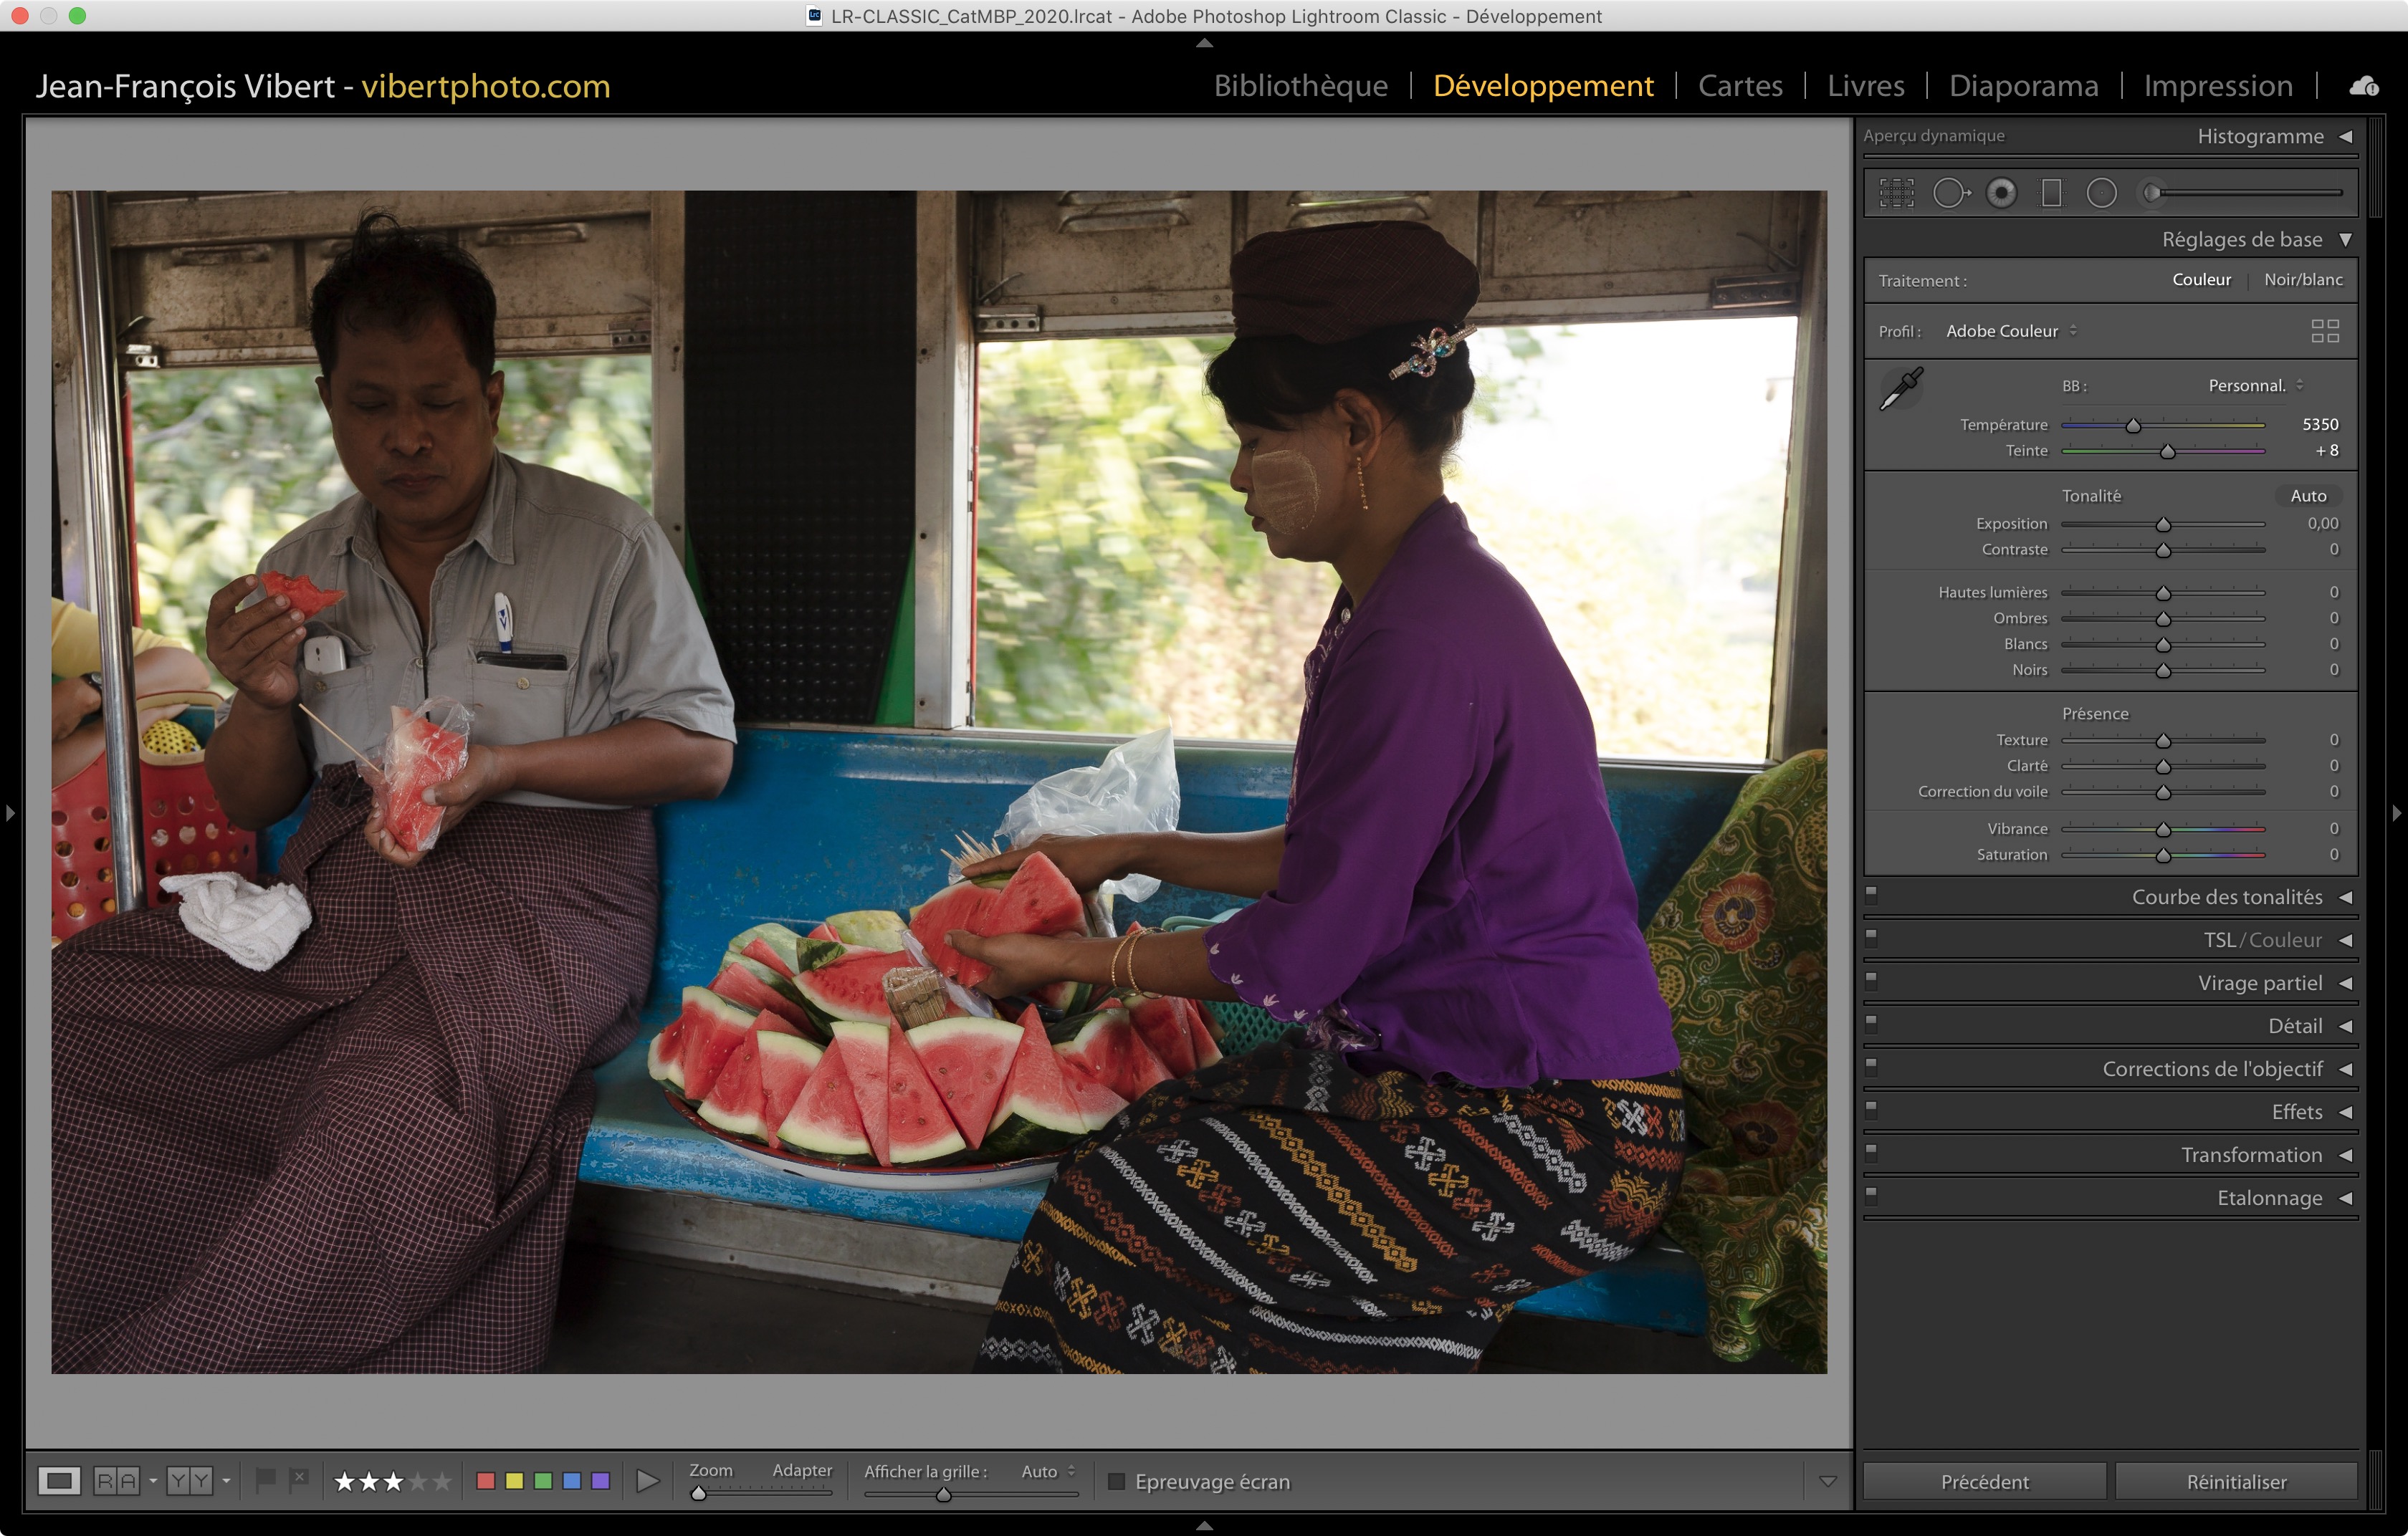The width and height of the screenshot is (2408, 1536).
Task: Expand the TSL / Couleur panel
Action: [2262, 941]
